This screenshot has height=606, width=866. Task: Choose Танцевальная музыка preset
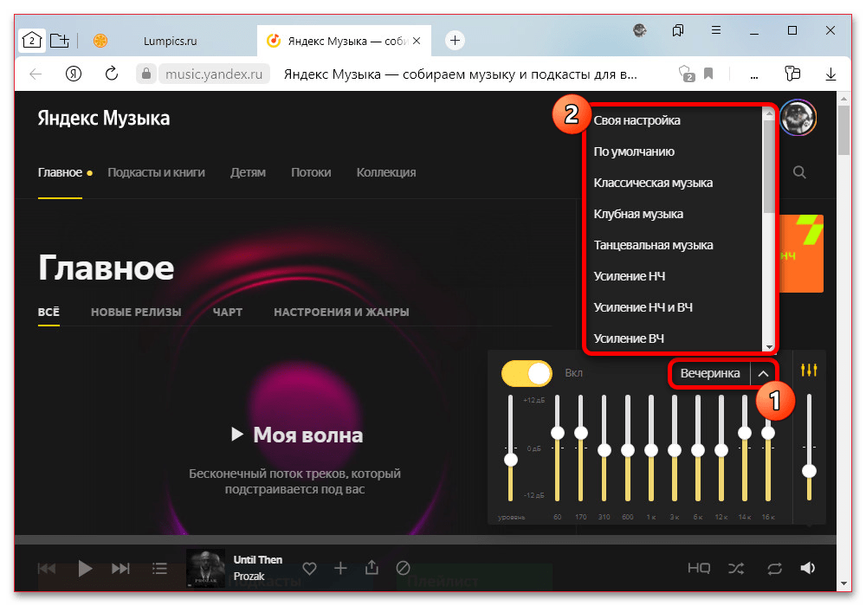[x=653, y=245]
